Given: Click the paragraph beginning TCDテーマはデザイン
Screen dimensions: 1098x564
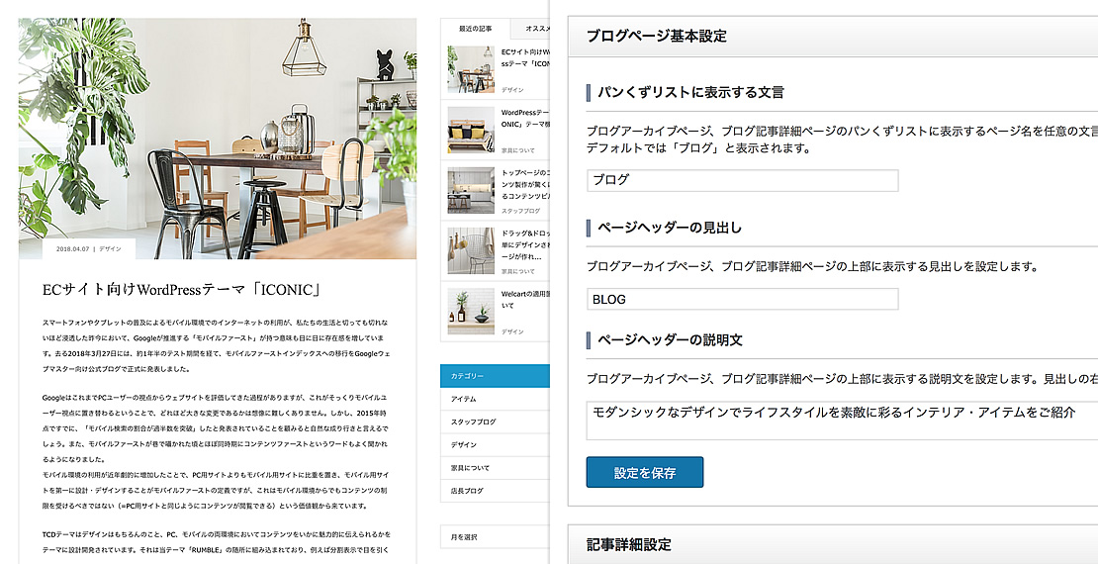Looking at the screenshot, I should tap(217, 543).
